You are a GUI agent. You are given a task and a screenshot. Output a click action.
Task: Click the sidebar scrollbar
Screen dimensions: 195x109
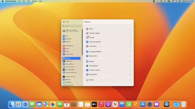tap(82, 42)
